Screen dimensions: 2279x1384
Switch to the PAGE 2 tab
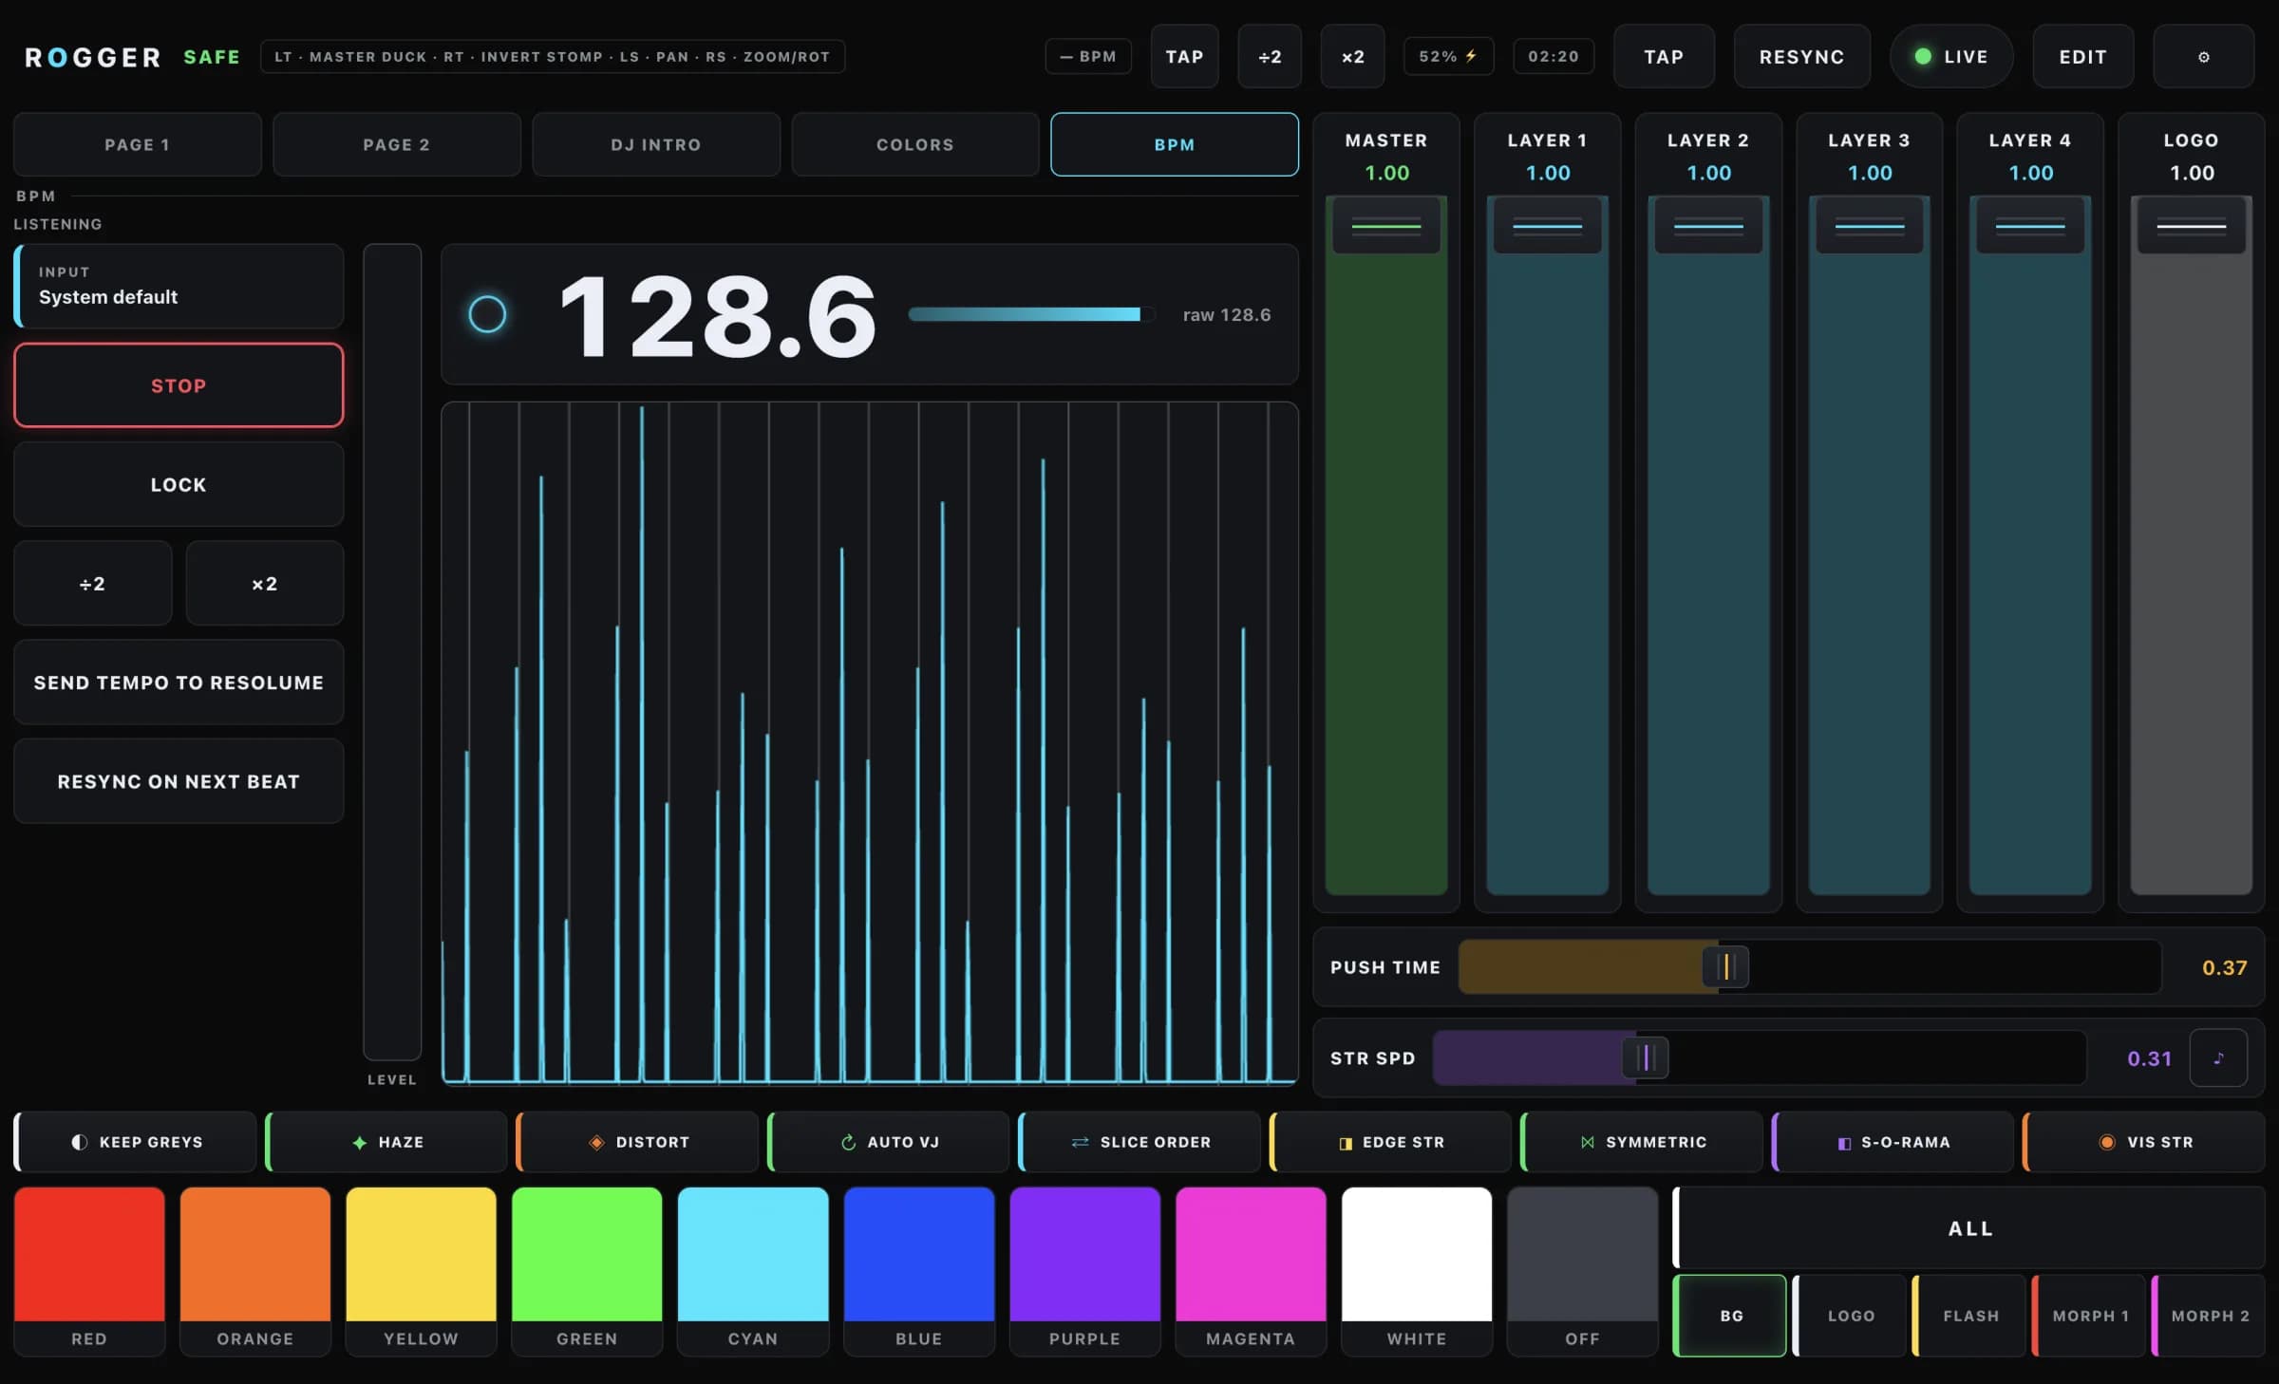[397, 144]
